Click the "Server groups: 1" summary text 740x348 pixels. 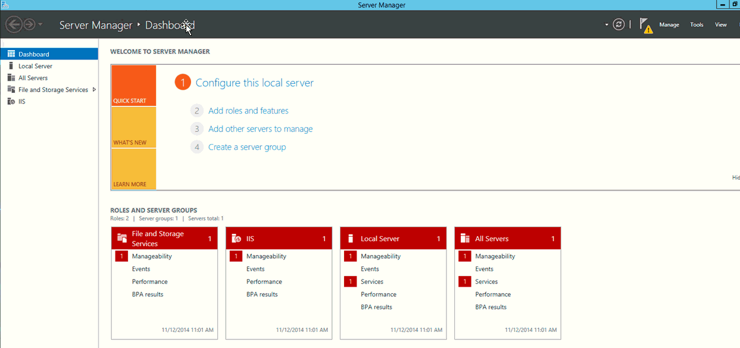pos(158,219)
